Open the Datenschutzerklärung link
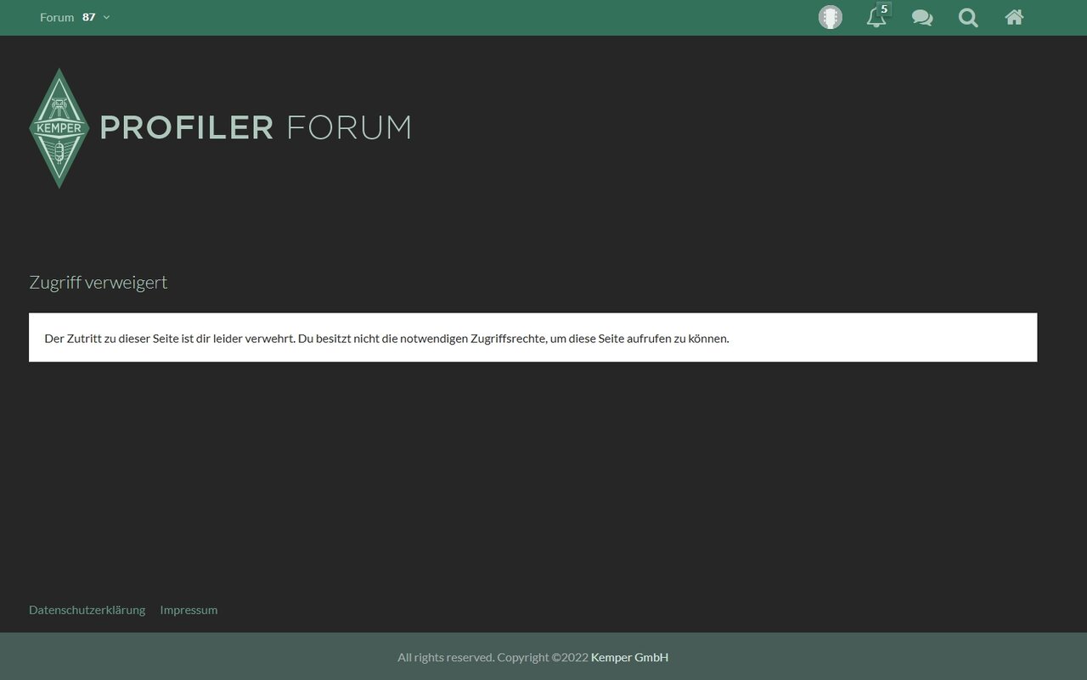This screenshot has width=1087, height=680. tap(87, 610)
